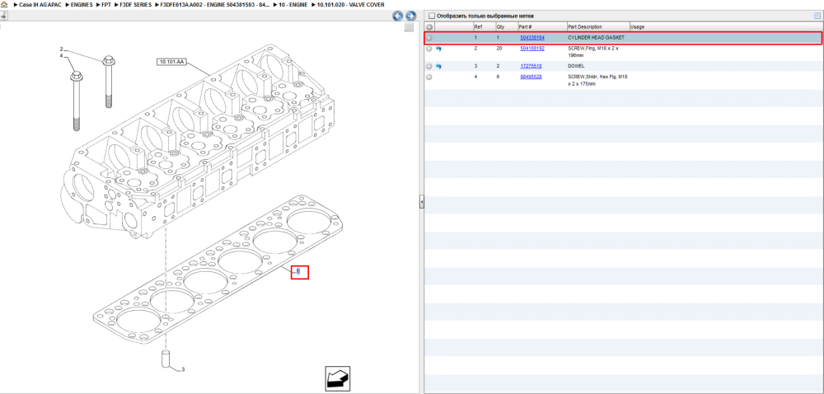Click plus icon for part 504108192
Screen dimensions: 824x394
(429, 49)
